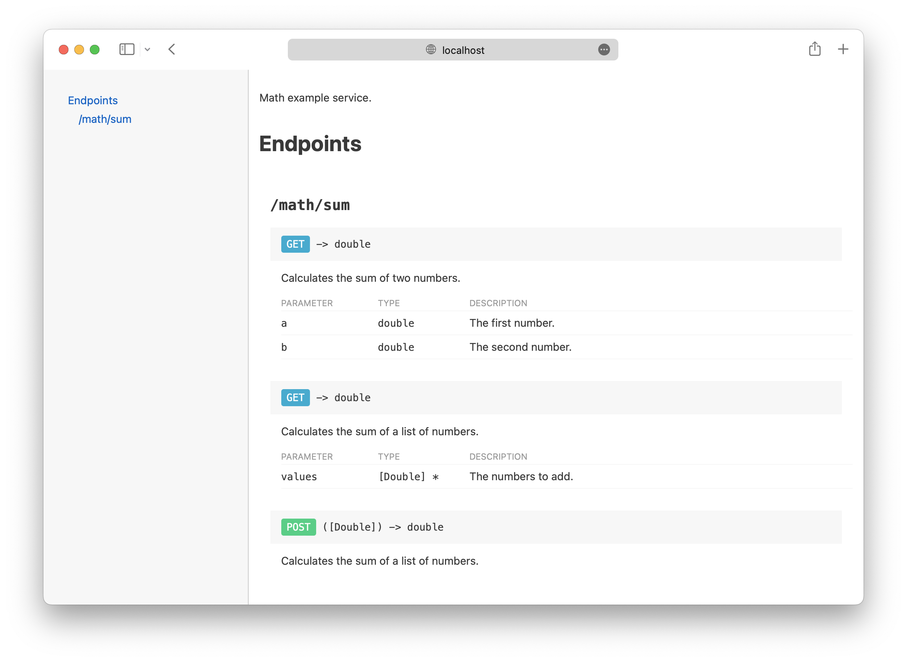The image size is (907, 662).
Task: Open the sidebar options chevron dropdown
Action: click(x=147, y=50)
